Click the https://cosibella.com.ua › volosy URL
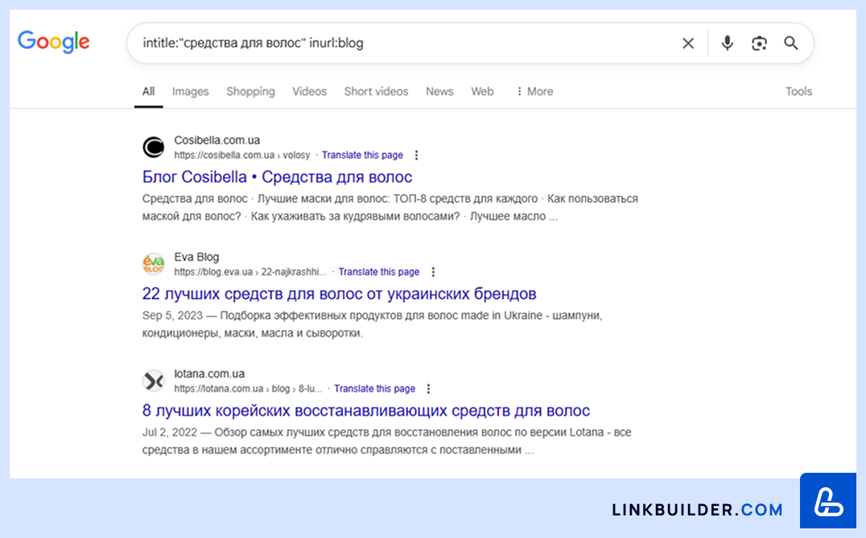Image resolution: width=866 pixels, height=538 pixels. pos(242,155)
